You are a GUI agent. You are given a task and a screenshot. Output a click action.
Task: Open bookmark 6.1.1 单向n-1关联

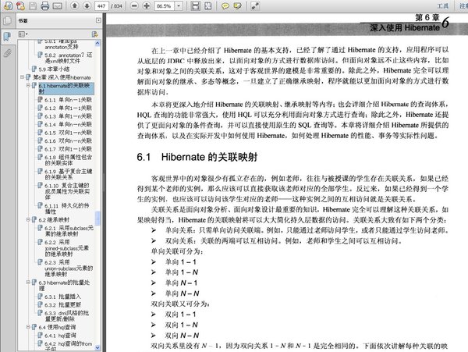[68, 100]
